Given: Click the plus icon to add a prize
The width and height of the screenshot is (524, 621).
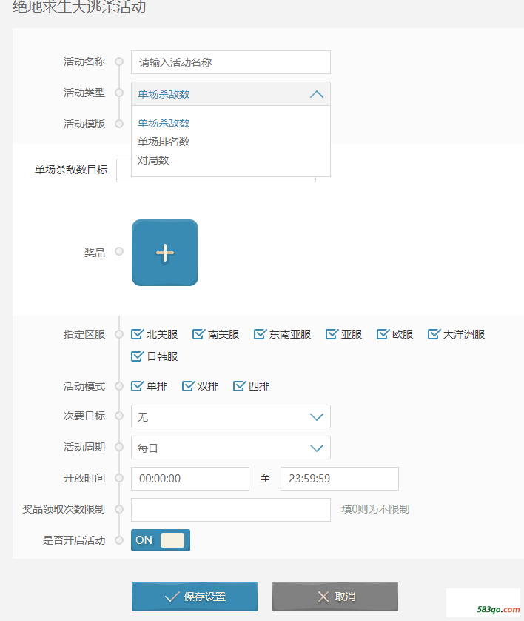Looking at the screenshot, I should coord(164,253).
